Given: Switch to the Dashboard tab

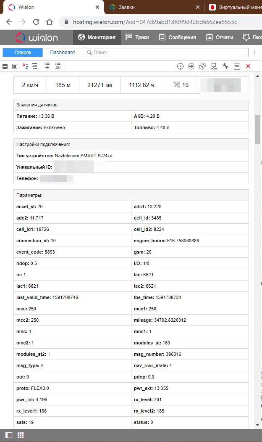Looking at the screenshot, I should coord(63,53).
